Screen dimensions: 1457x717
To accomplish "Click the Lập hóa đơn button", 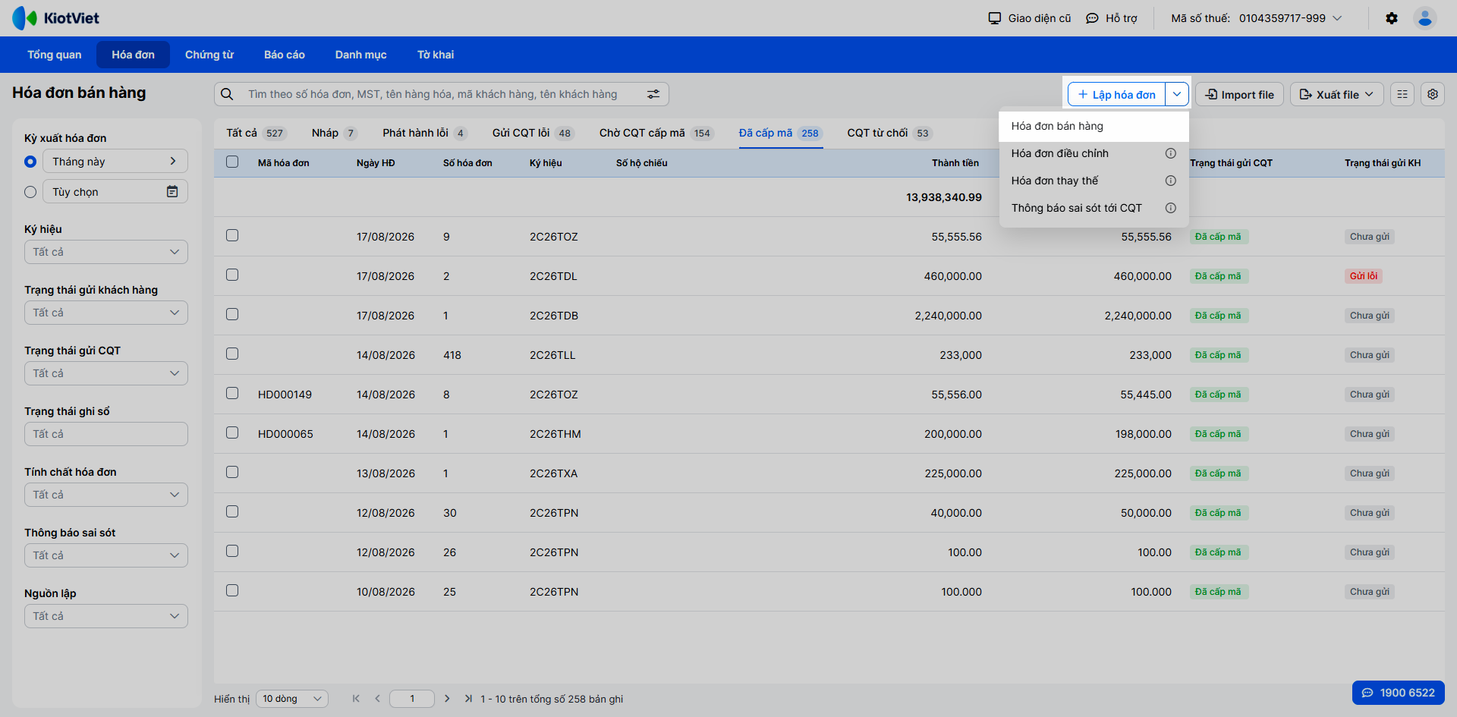I will pyautogui.click(x=1116, y=94).
